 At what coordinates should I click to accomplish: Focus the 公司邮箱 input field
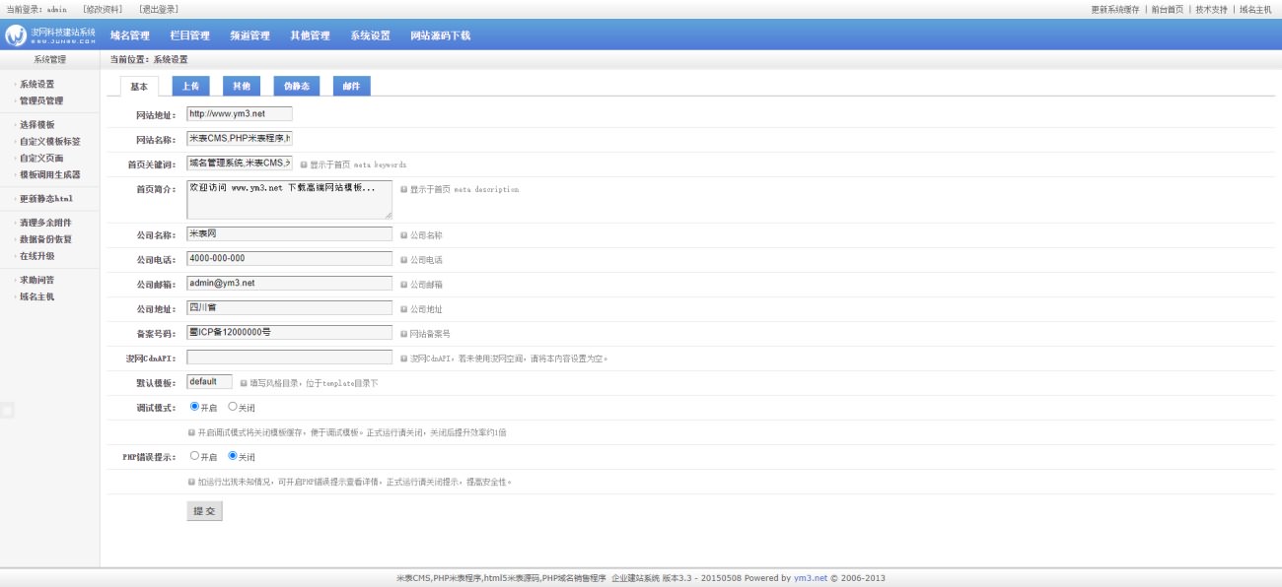289,284
